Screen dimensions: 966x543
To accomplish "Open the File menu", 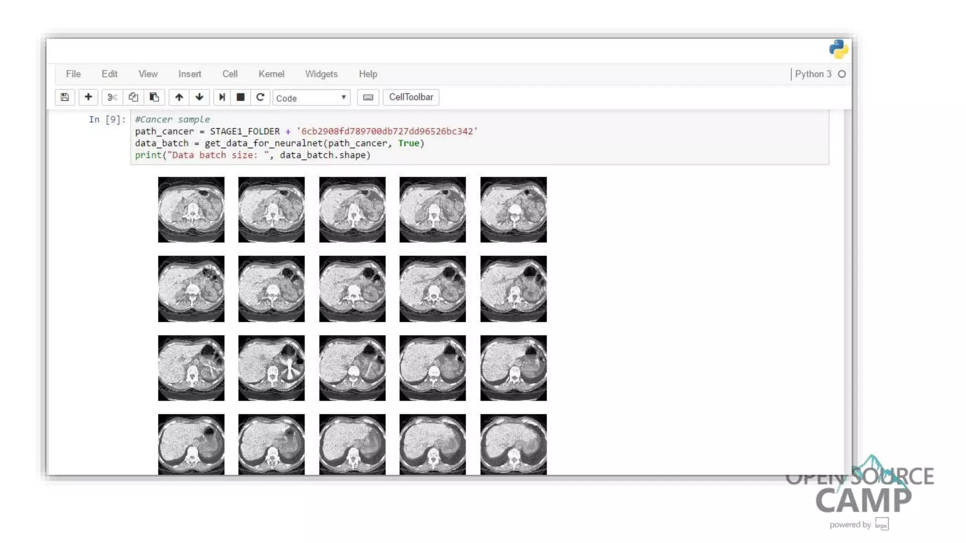I will pos(73,74).
